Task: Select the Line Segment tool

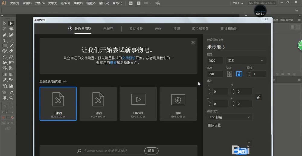Action: [x=11, y=40]
